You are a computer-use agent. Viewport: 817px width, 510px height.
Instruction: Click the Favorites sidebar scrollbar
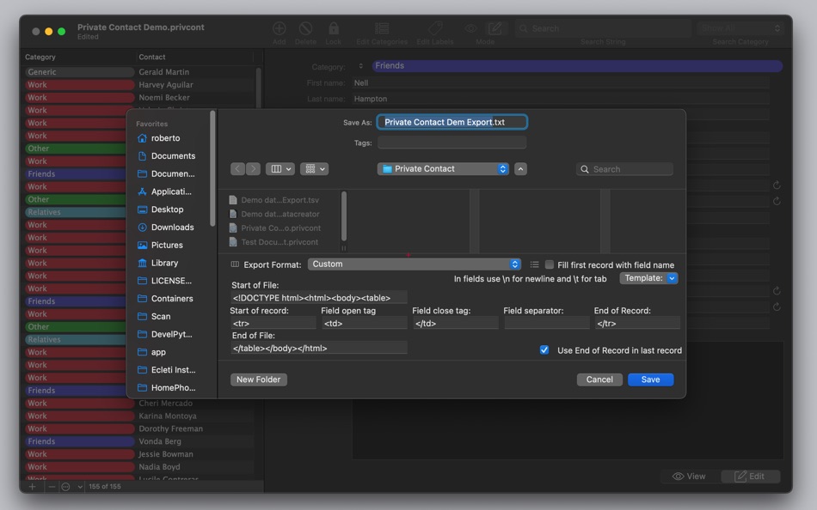212,168
